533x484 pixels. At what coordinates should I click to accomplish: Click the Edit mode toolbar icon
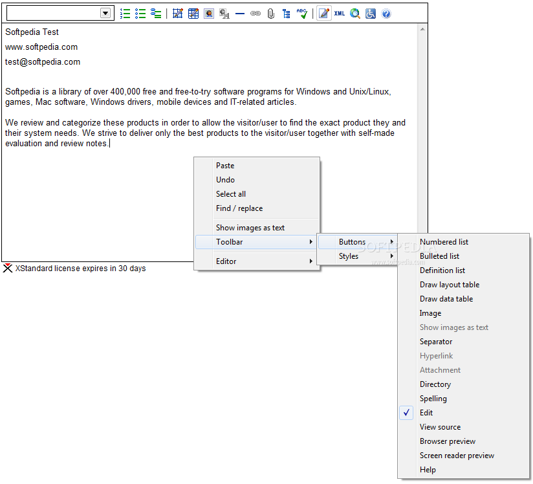[x=324, y=14]
